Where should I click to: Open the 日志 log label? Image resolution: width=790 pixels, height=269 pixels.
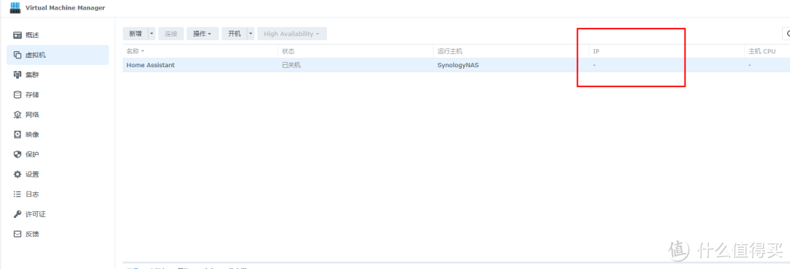click(x=32, y=194)
